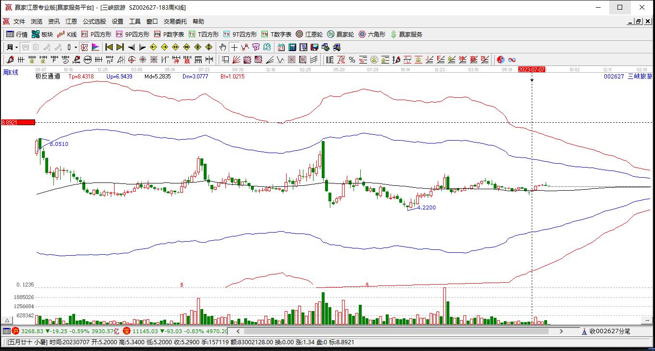Viewport: 655px width, 351px height.
Task: Jump to last bar with skip-end arrow
Action: pyautogui.click(x=120, y=47)
